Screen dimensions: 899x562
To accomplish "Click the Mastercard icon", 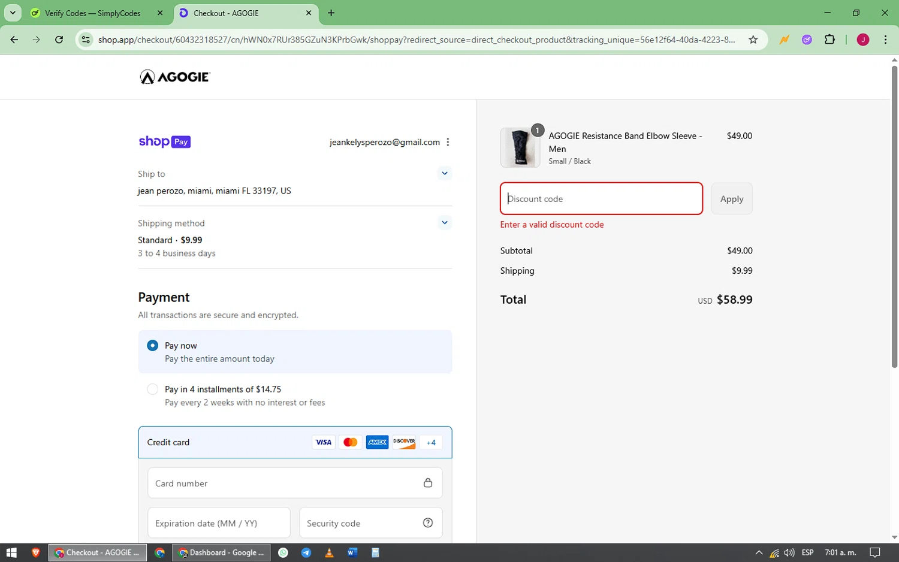I will (351, 442).
